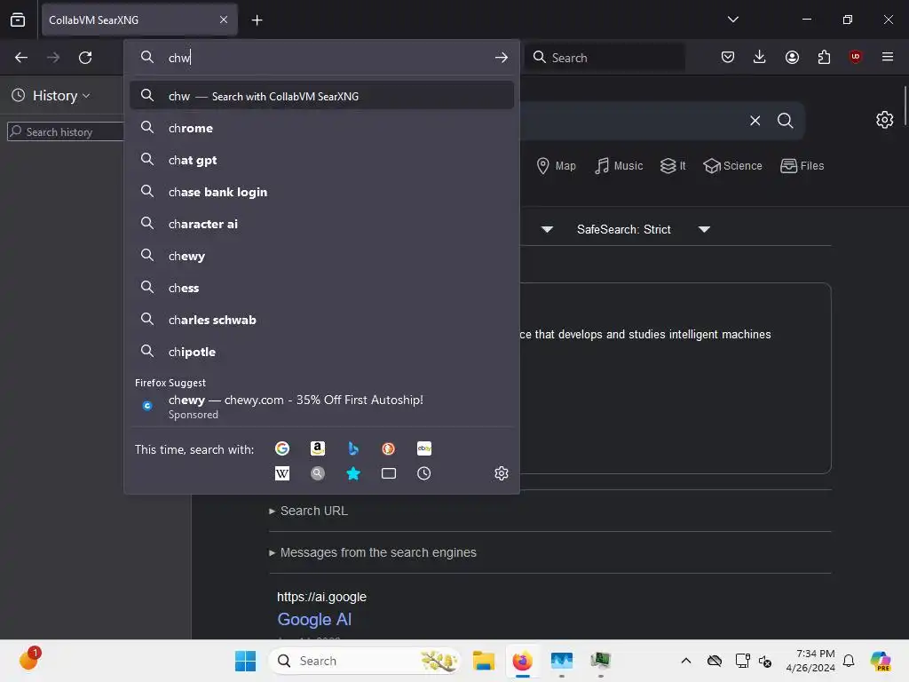Switch to the Files category tab
The height and width of the screenshot is (682, 909).
[x=802, y=166]
